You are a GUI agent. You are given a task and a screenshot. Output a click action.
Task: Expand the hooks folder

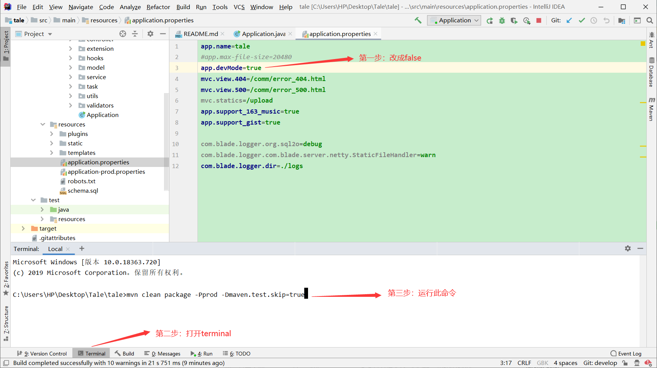click(70, 58)
